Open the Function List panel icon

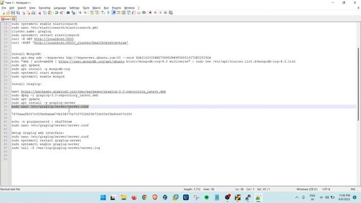[x=134, y=12]
